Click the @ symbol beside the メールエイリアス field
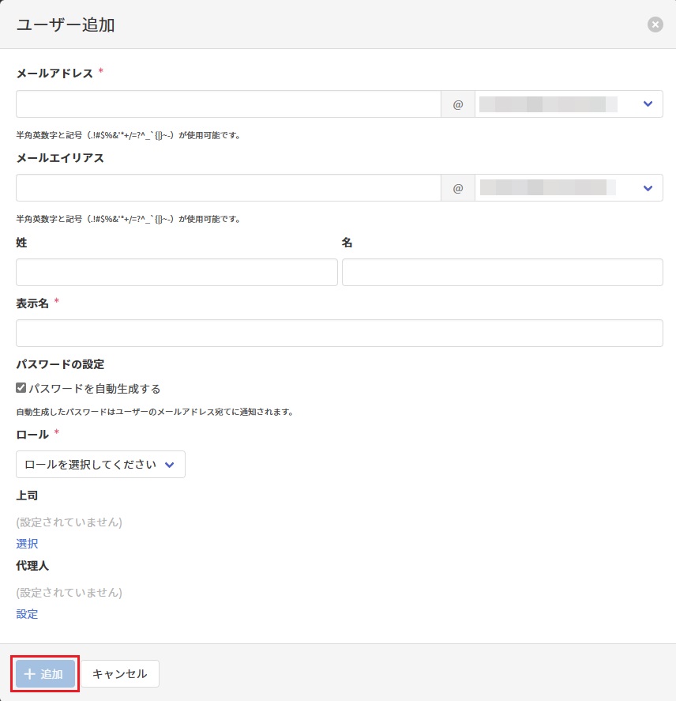The height and width of the screenshot is (701, 676). pyautogui.click(x=457, y=188)
